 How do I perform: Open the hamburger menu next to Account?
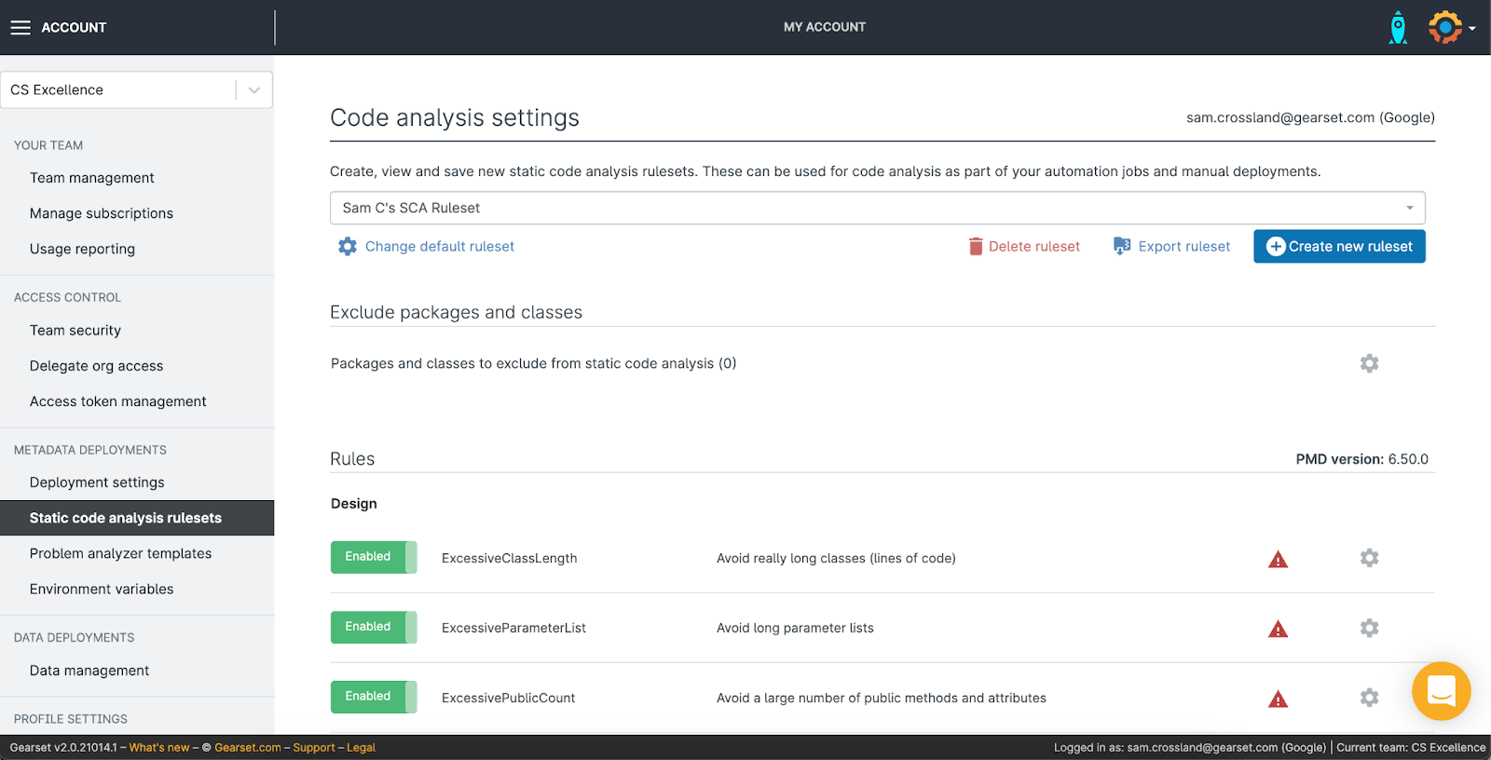(x=21, y=28)
